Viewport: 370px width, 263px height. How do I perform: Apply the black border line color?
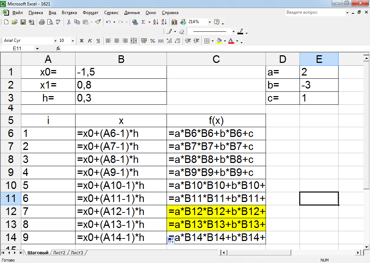[x=240, y=31]
